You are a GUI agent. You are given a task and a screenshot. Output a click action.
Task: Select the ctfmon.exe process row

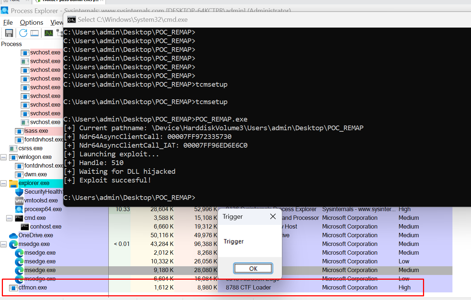click(33, 288)
